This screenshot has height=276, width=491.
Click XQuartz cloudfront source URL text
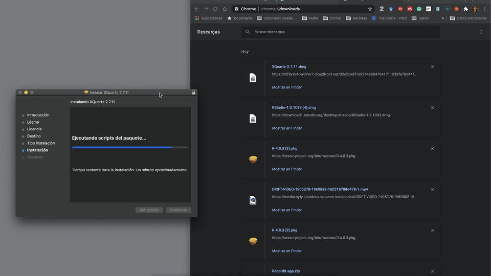[344, 74]
